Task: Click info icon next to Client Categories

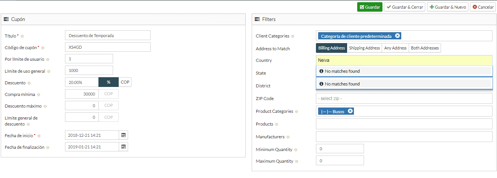Action: point(293,36)
